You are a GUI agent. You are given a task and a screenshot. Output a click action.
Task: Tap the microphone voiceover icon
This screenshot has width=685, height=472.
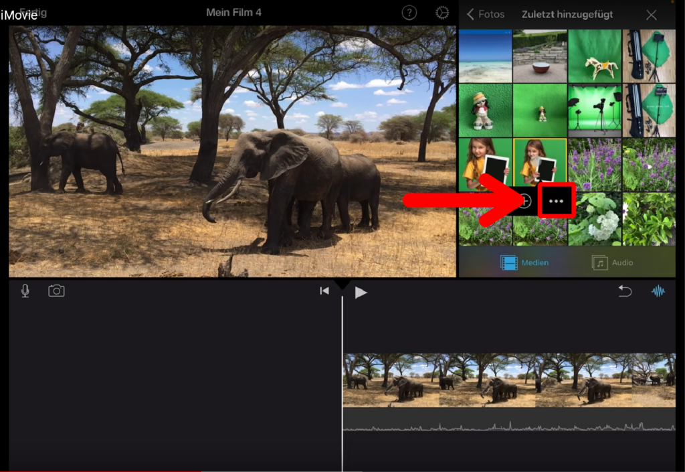[25, 291]
